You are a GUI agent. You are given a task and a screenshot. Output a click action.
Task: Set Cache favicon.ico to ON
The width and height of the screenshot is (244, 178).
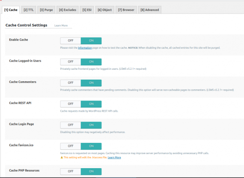coord(91,146)
